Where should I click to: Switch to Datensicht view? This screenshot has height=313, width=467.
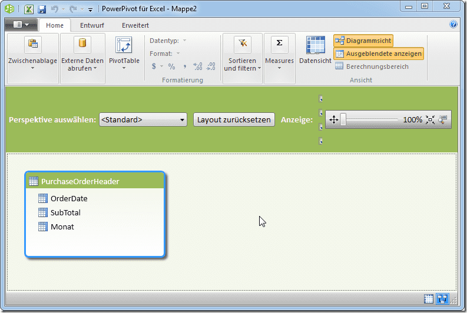click(315, 51)
